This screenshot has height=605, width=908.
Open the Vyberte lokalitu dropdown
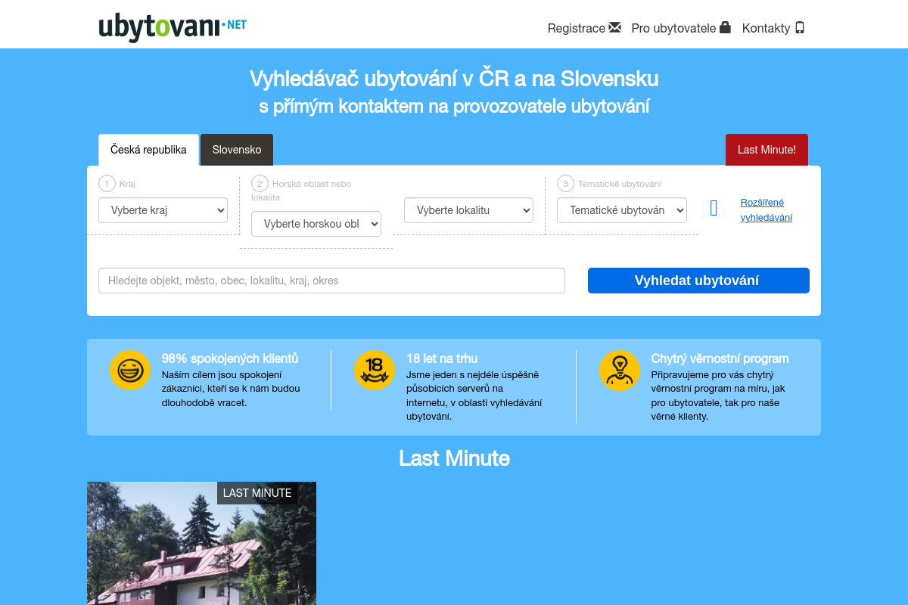(468, 209)
